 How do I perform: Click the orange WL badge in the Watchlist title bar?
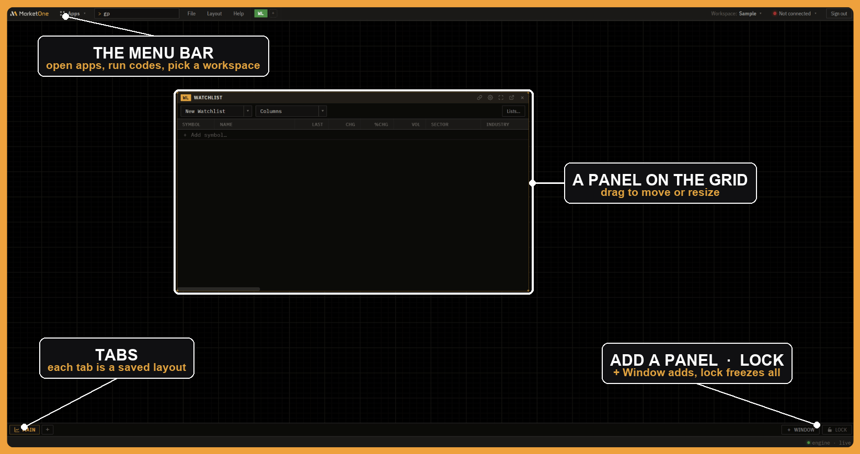click(x=186, y=98)
